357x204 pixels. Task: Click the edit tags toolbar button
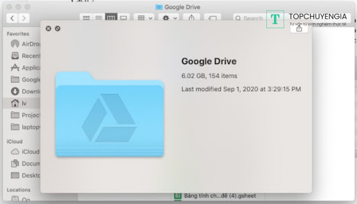212,18
